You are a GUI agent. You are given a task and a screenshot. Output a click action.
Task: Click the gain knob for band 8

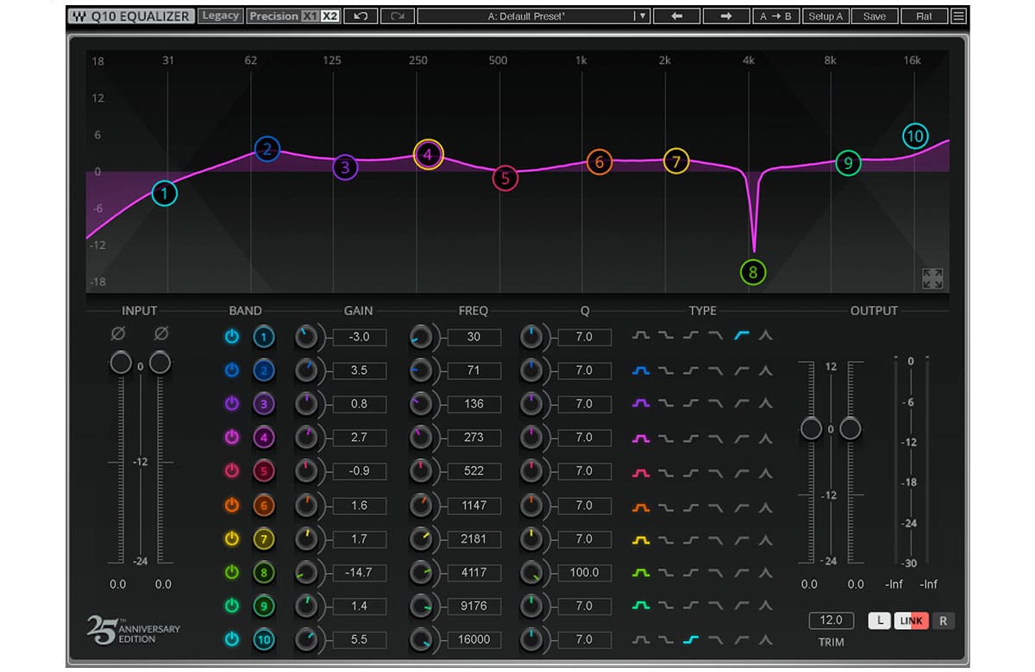point(306,572)
